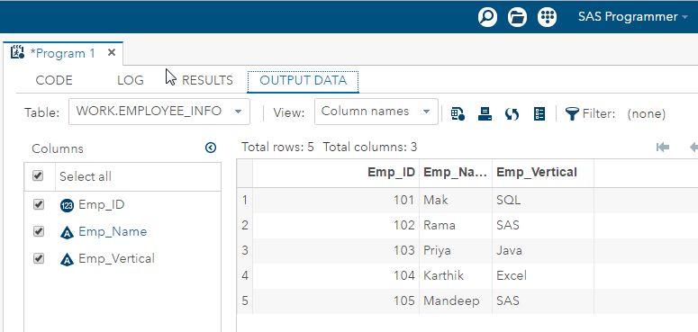The image size is (698, 332).
Task: Switch to the CODE tab
Action: pos(54,80)
